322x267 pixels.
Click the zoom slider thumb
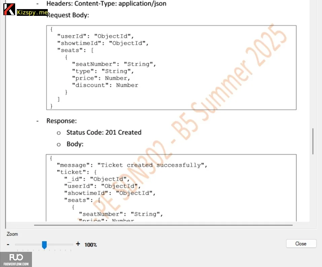(44, 245)
